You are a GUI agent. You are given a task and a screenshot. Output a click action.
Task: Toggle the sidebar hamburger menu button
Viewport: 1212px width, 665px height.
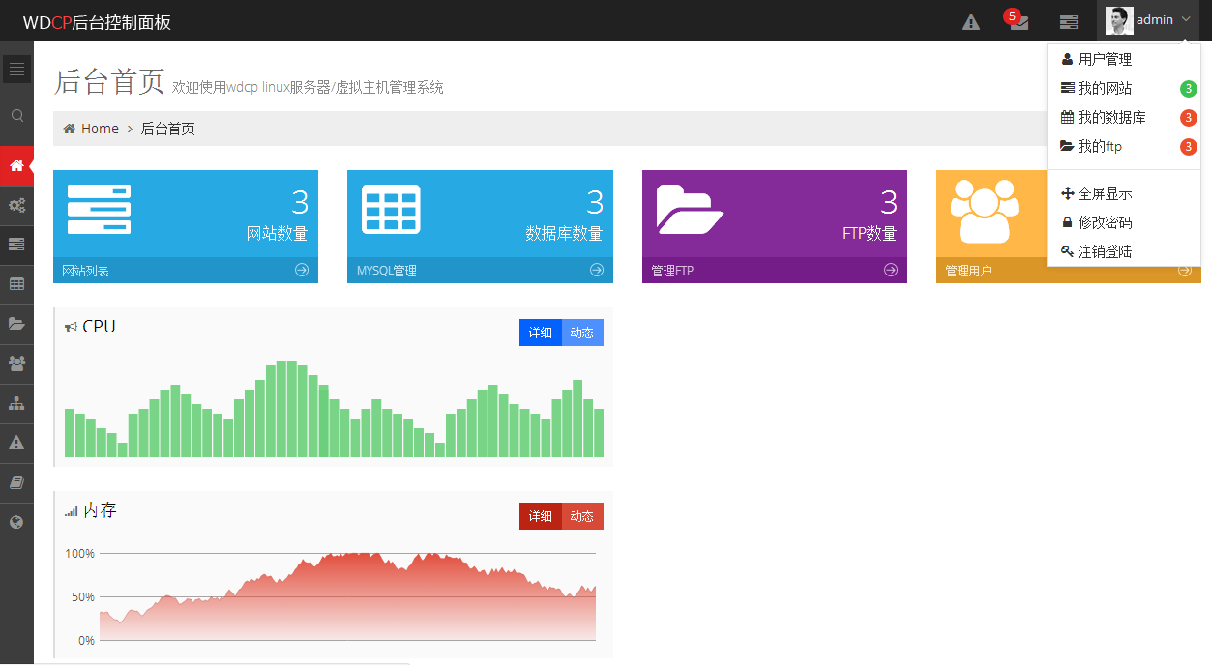[16, 69]
